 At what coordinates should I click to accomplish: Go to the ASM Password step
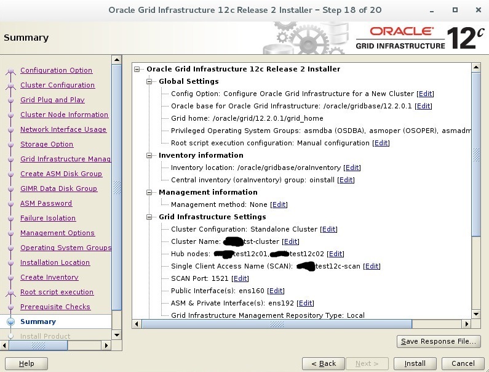46,203
